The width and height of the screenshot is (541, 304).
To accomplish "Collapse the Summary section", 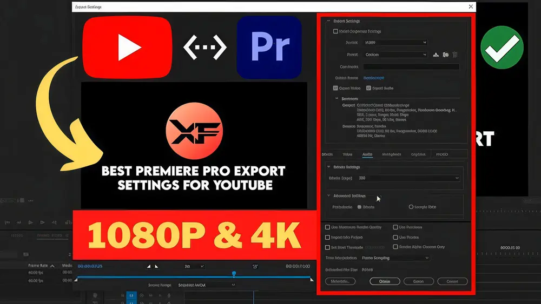I will click(x=337, y=98).
